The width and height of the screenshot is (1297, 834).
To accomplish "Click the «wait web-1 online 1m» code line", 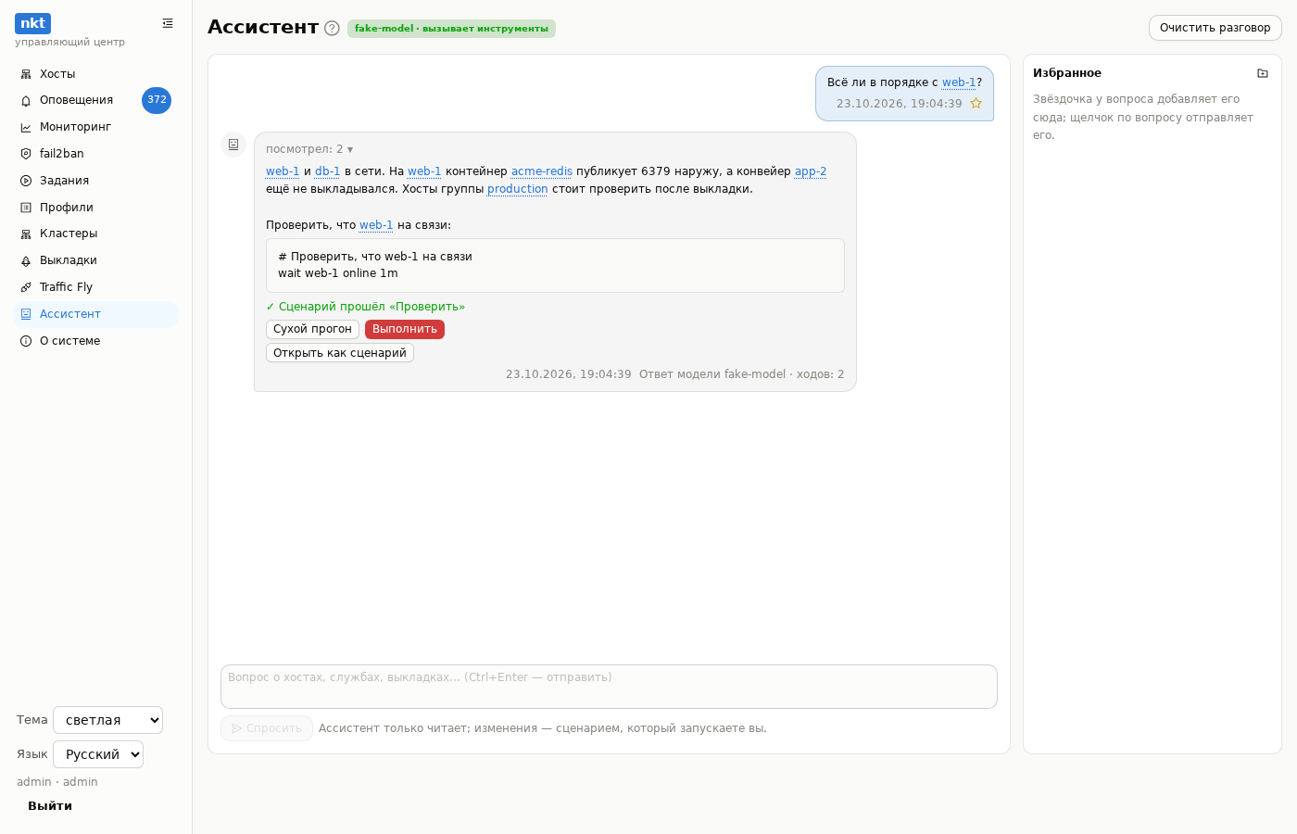I will (x=338, y=273).
